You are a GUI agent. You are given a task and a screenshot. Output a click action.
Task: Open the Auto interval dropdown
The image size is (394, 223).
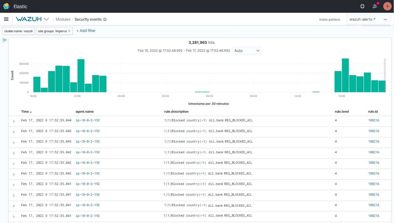[x=247, y=51]
